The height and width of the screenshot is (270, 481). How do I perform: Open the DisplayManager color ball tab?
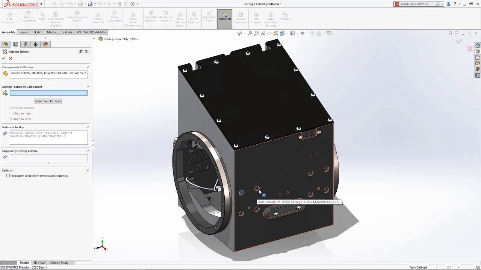45,44
